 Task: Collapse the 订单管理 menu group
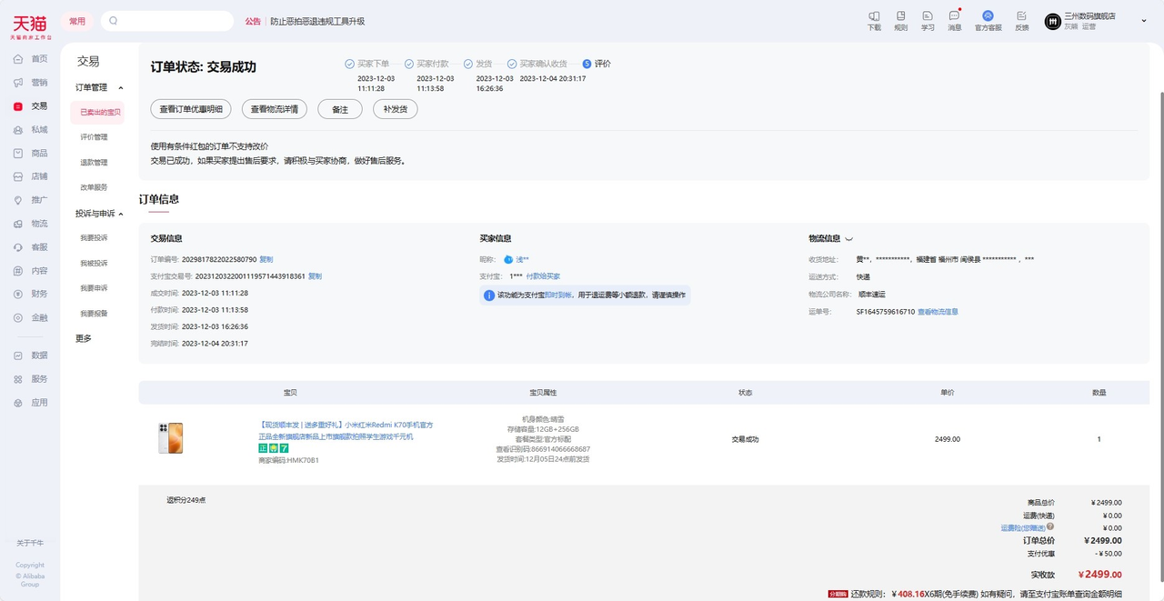click(121, 88)
